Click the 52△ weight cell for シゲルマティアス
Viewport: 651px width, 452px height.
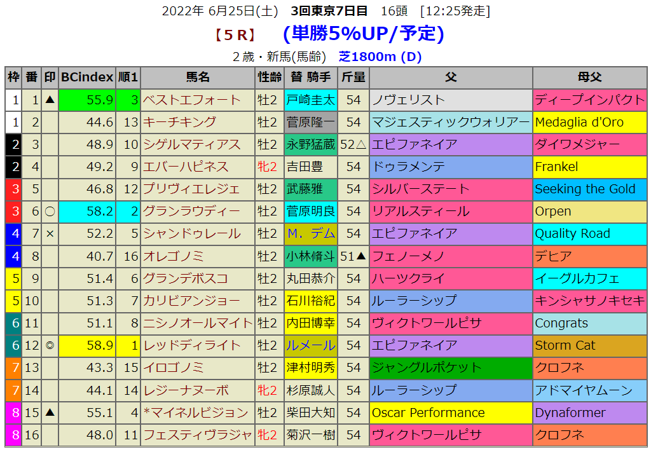coord(353,144)
